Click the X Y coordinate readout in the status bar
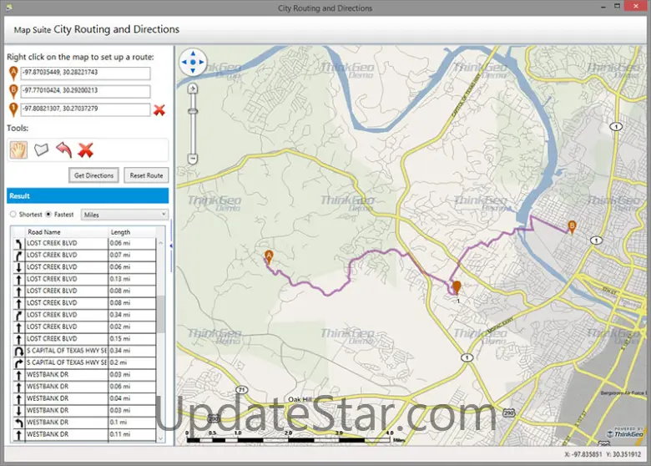The width and height of the screenshot is (651, 466). tap(603, 454)
